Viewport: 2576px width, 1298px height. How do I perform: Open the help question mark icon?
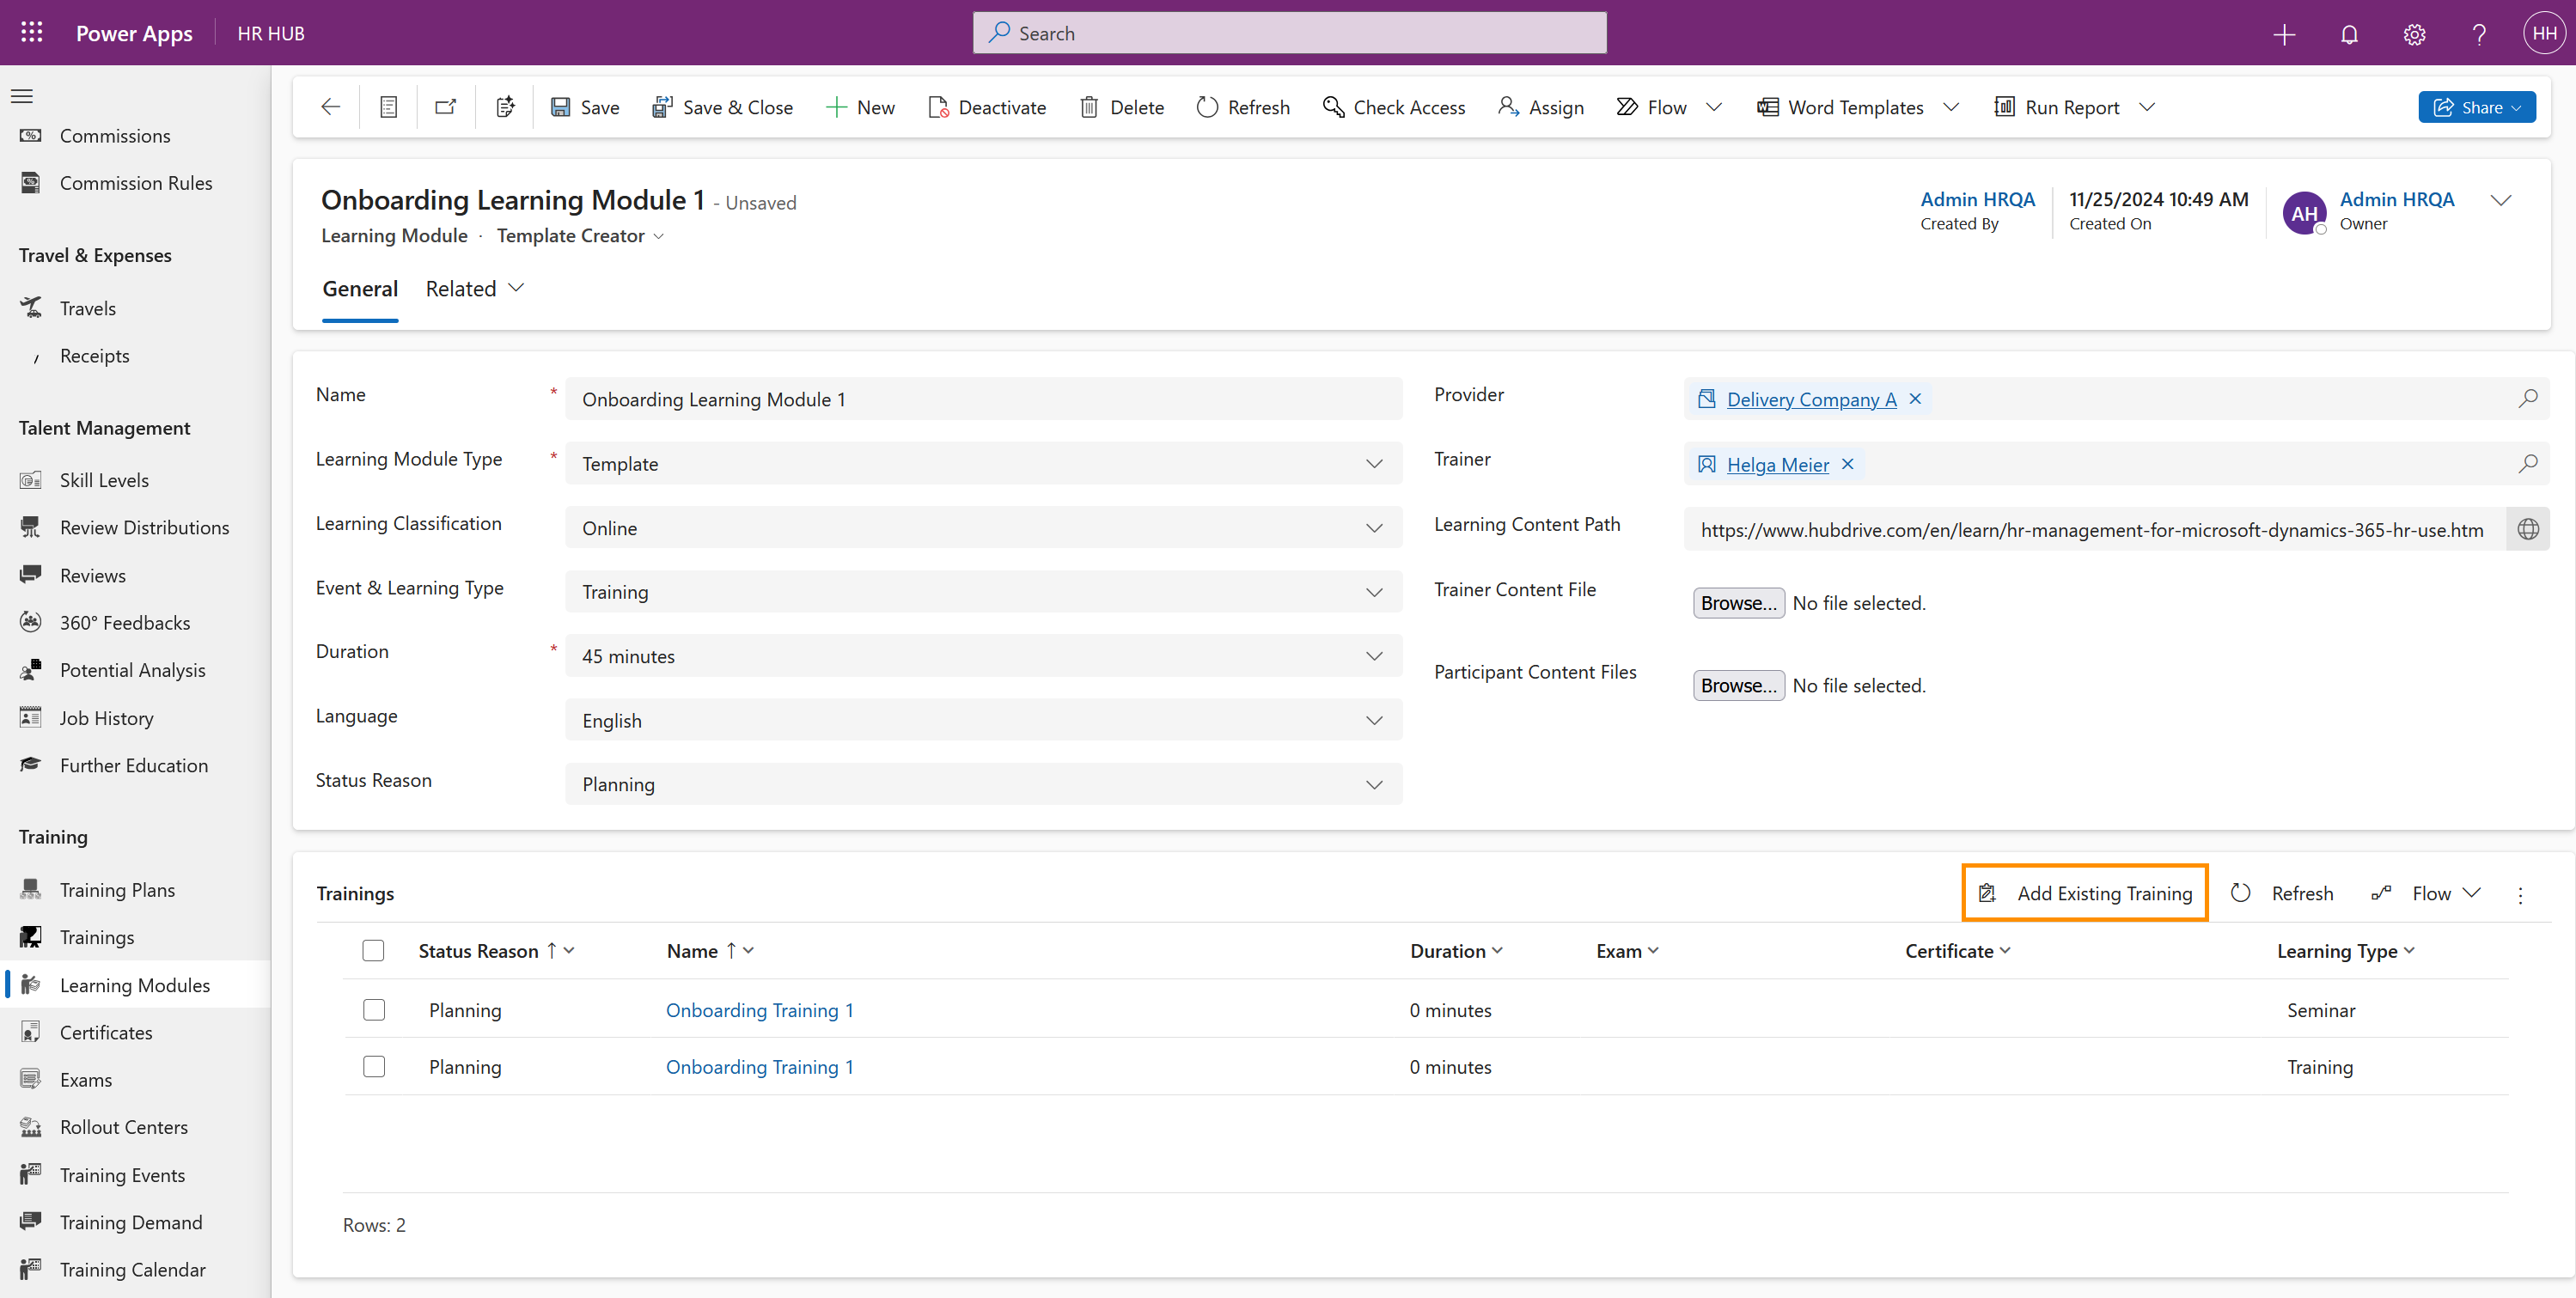(2479, 34)
